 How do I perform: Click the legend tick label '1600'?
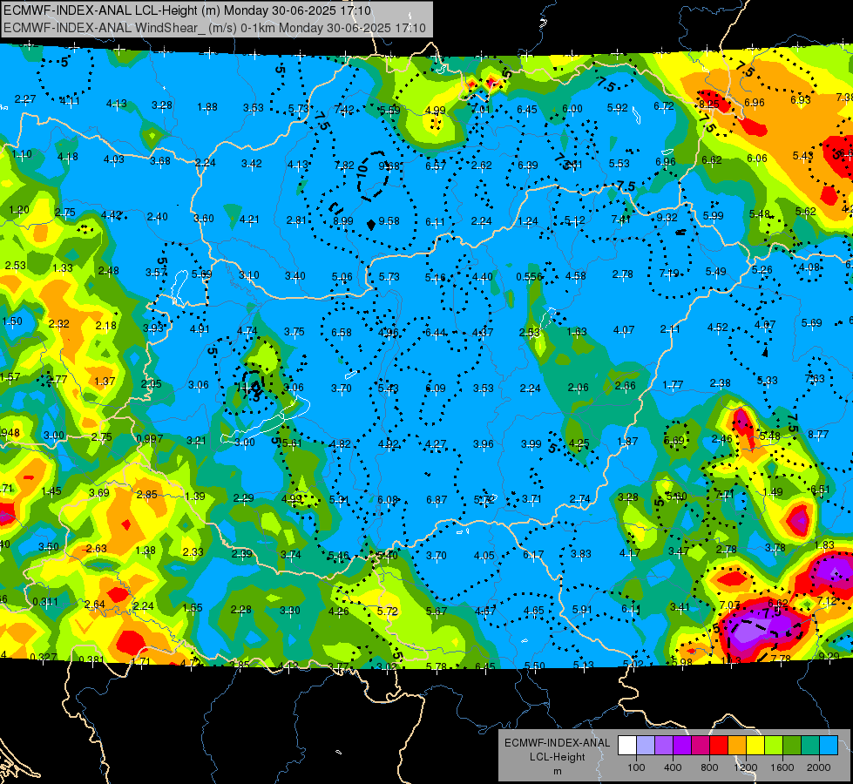(782, 767)
